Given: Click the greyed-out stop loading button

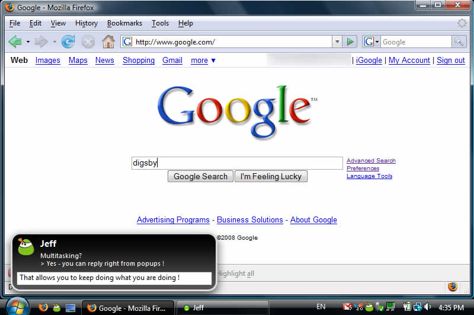Looking at the screenshot, I should pyautogui.click(x=88, y=42).
